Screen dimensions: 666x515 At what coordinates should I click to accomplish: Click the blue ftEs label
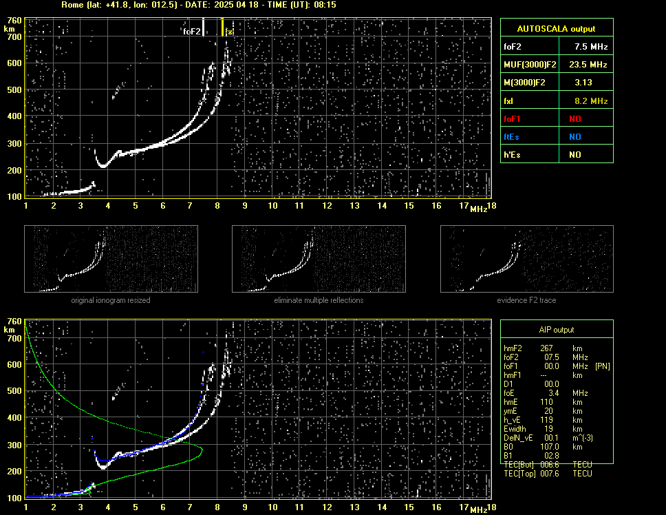511,137
